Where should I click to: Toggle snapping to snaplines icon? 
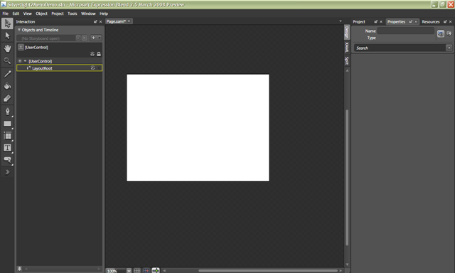point(156,270)
